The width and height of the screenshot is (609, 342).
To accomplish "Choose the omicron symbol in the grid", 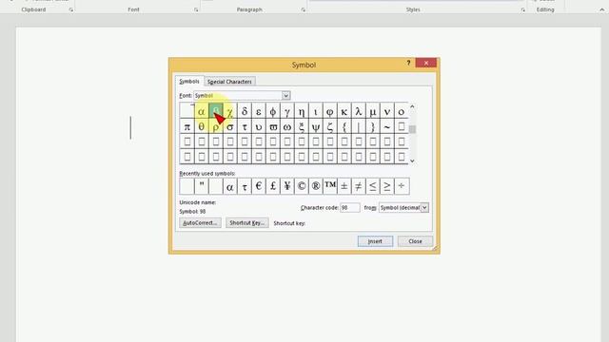I will 402,111.
